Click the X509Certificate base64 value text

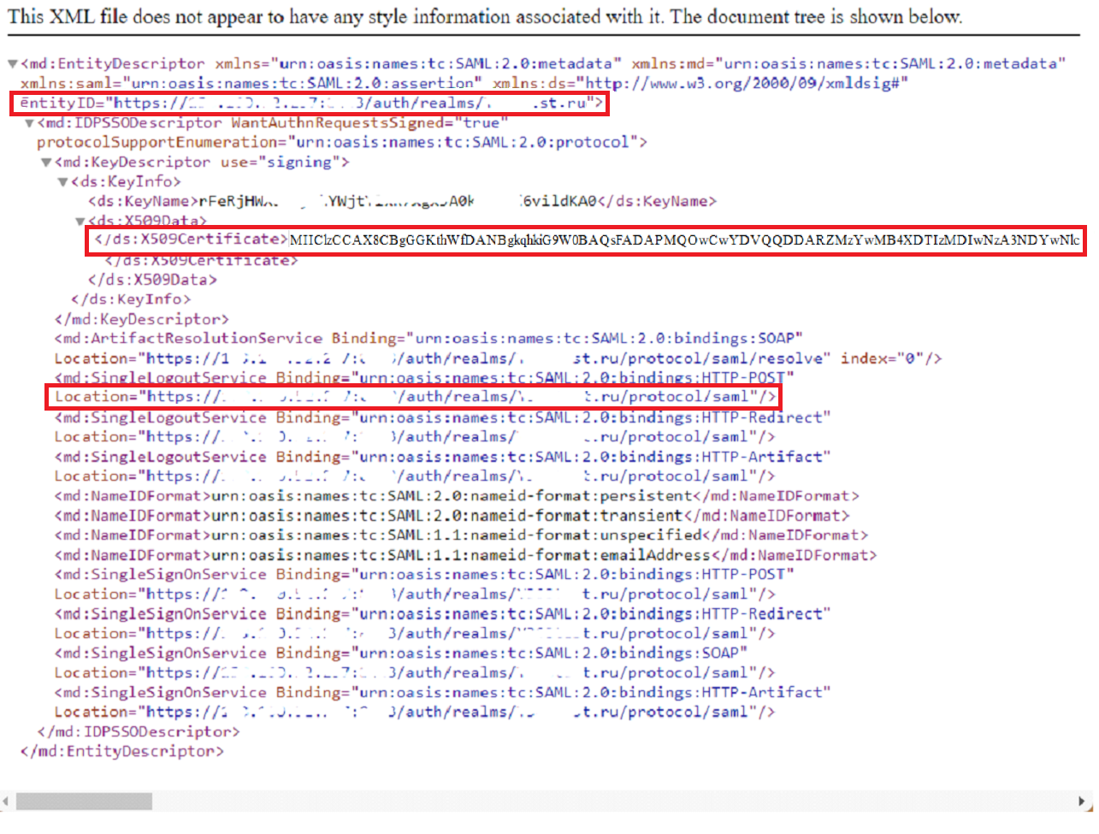click(x=684, y=240)
